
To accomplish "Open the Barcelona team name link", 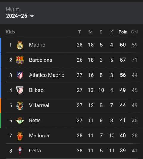I will pyautogui.click(x=41, y=60).
